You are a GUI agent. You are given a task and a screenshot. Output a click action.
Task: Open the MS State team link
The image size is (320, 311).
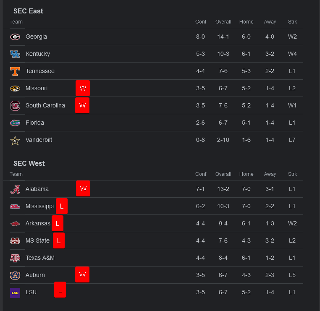37,240
